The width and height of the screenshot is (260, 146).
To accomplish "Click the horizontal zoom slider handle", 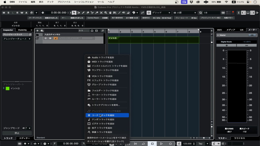I will point(204,138).
